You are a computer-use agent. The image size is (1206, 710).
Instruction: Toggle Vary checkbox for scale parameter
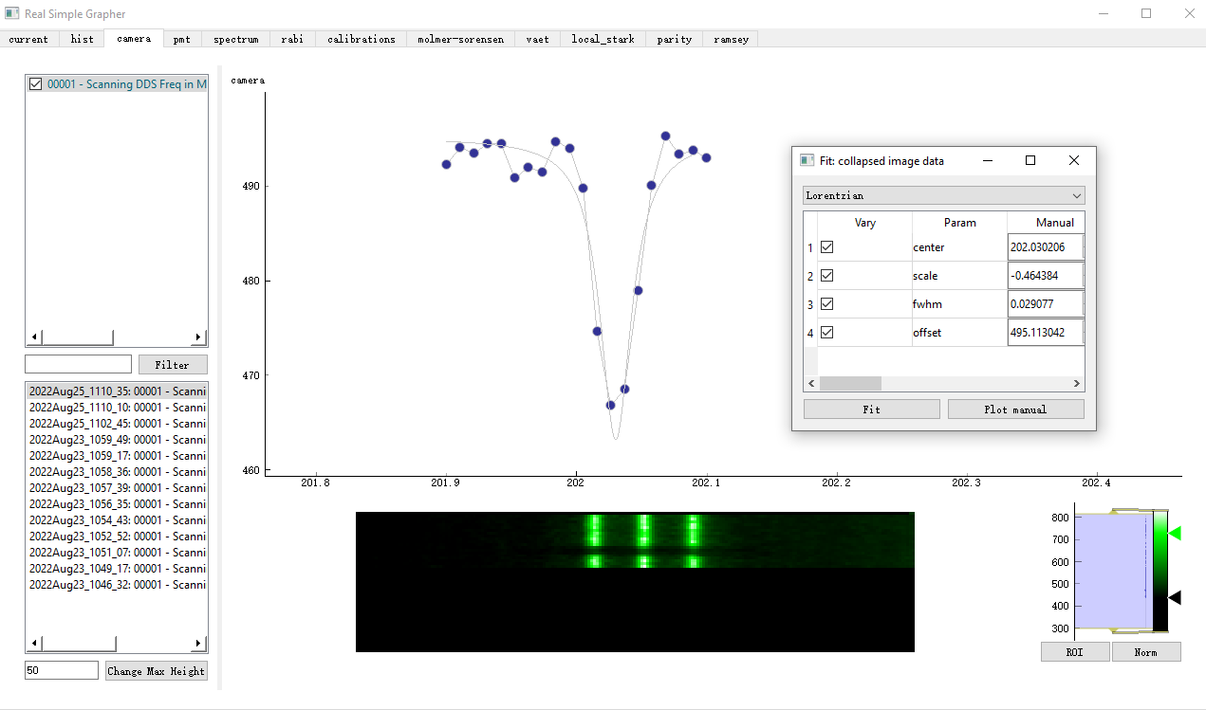826,276
